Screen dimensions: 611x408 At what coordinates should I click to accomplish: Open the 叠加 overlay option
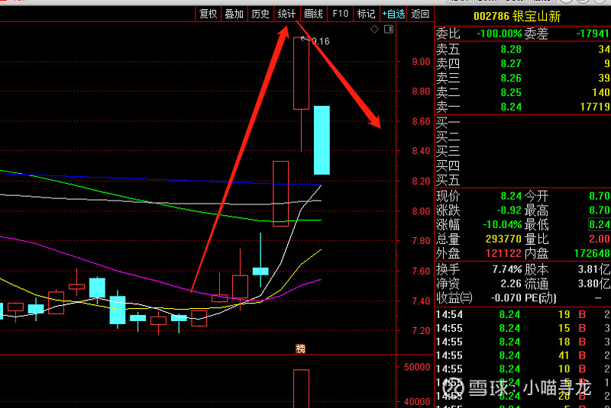(234, 14)
